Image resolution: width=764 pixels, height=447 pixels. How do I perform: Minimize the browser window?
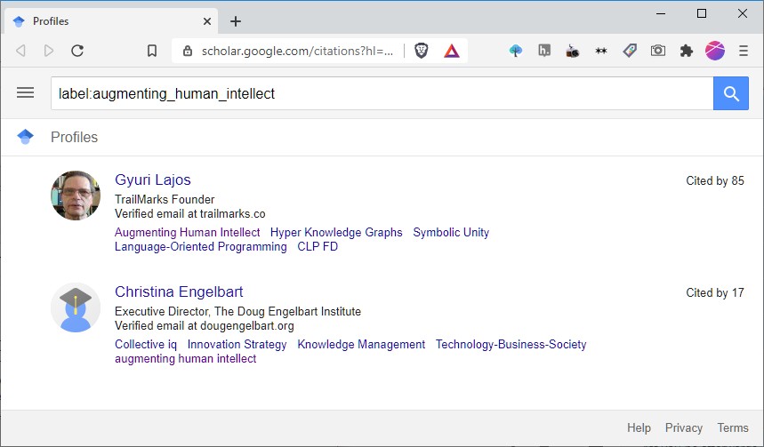pos(661,13)
